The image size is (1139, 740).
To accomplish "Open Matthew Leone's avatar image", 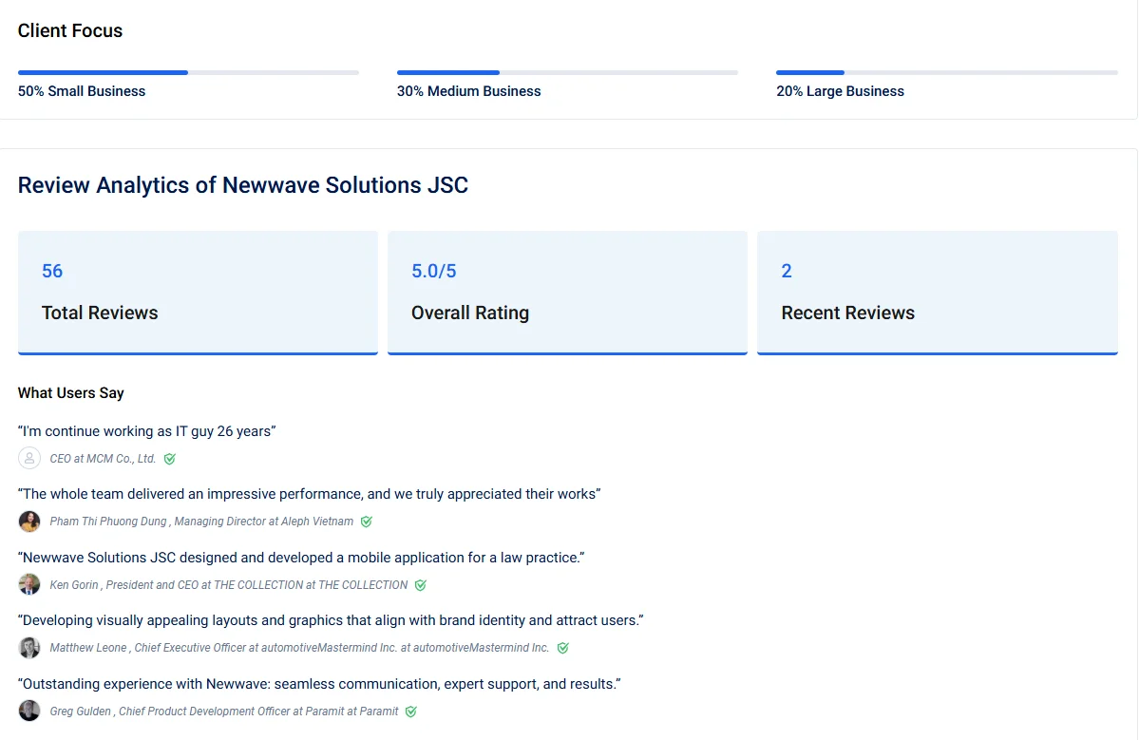I will (28, 647).
